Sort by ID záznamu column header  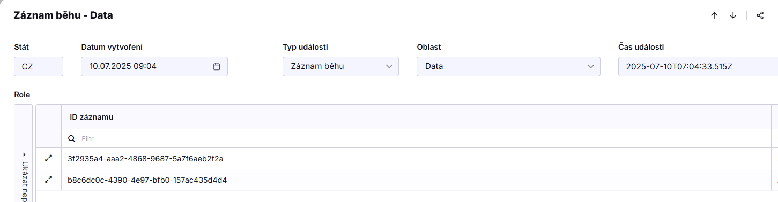click(91, 117)
